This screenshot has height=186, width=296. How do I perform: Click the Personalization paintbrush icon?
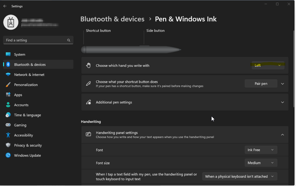(x=8, y=85)
